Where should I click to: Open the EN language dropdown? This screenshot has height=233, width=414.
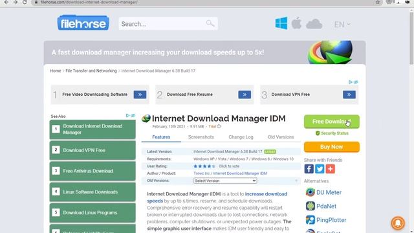[x=342, y=25]
